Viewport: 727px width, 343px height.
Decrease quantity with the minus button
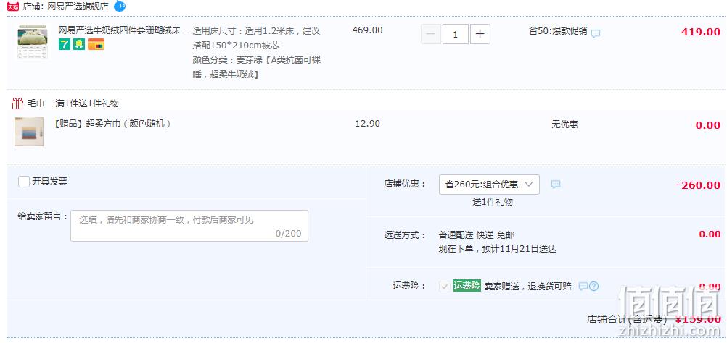(431, 34)
